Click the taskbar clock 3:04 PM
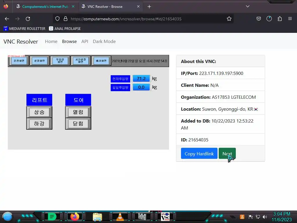 (x=282, y=217)
